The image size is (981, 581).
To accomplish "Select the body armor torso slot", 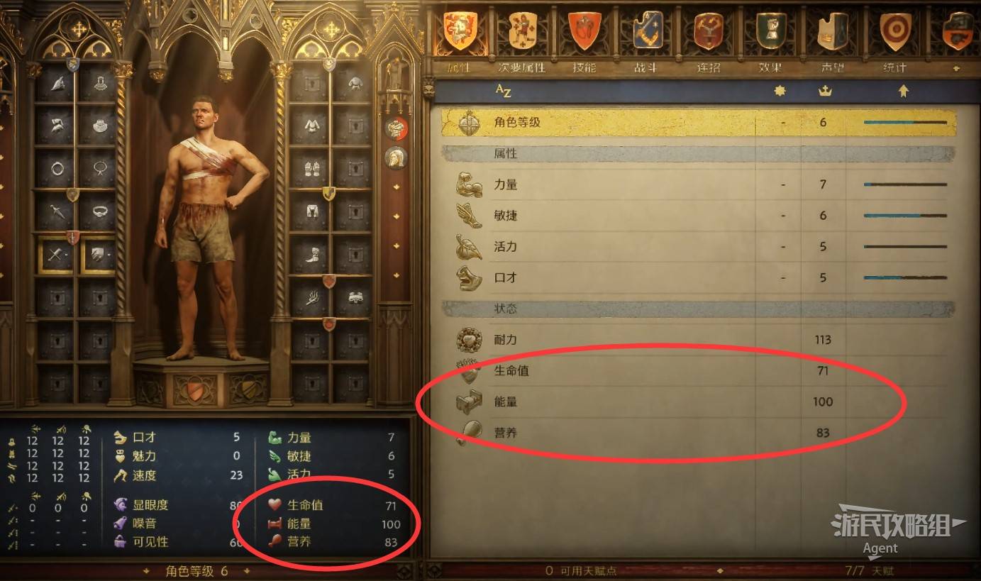I will (x=311, y=126).
